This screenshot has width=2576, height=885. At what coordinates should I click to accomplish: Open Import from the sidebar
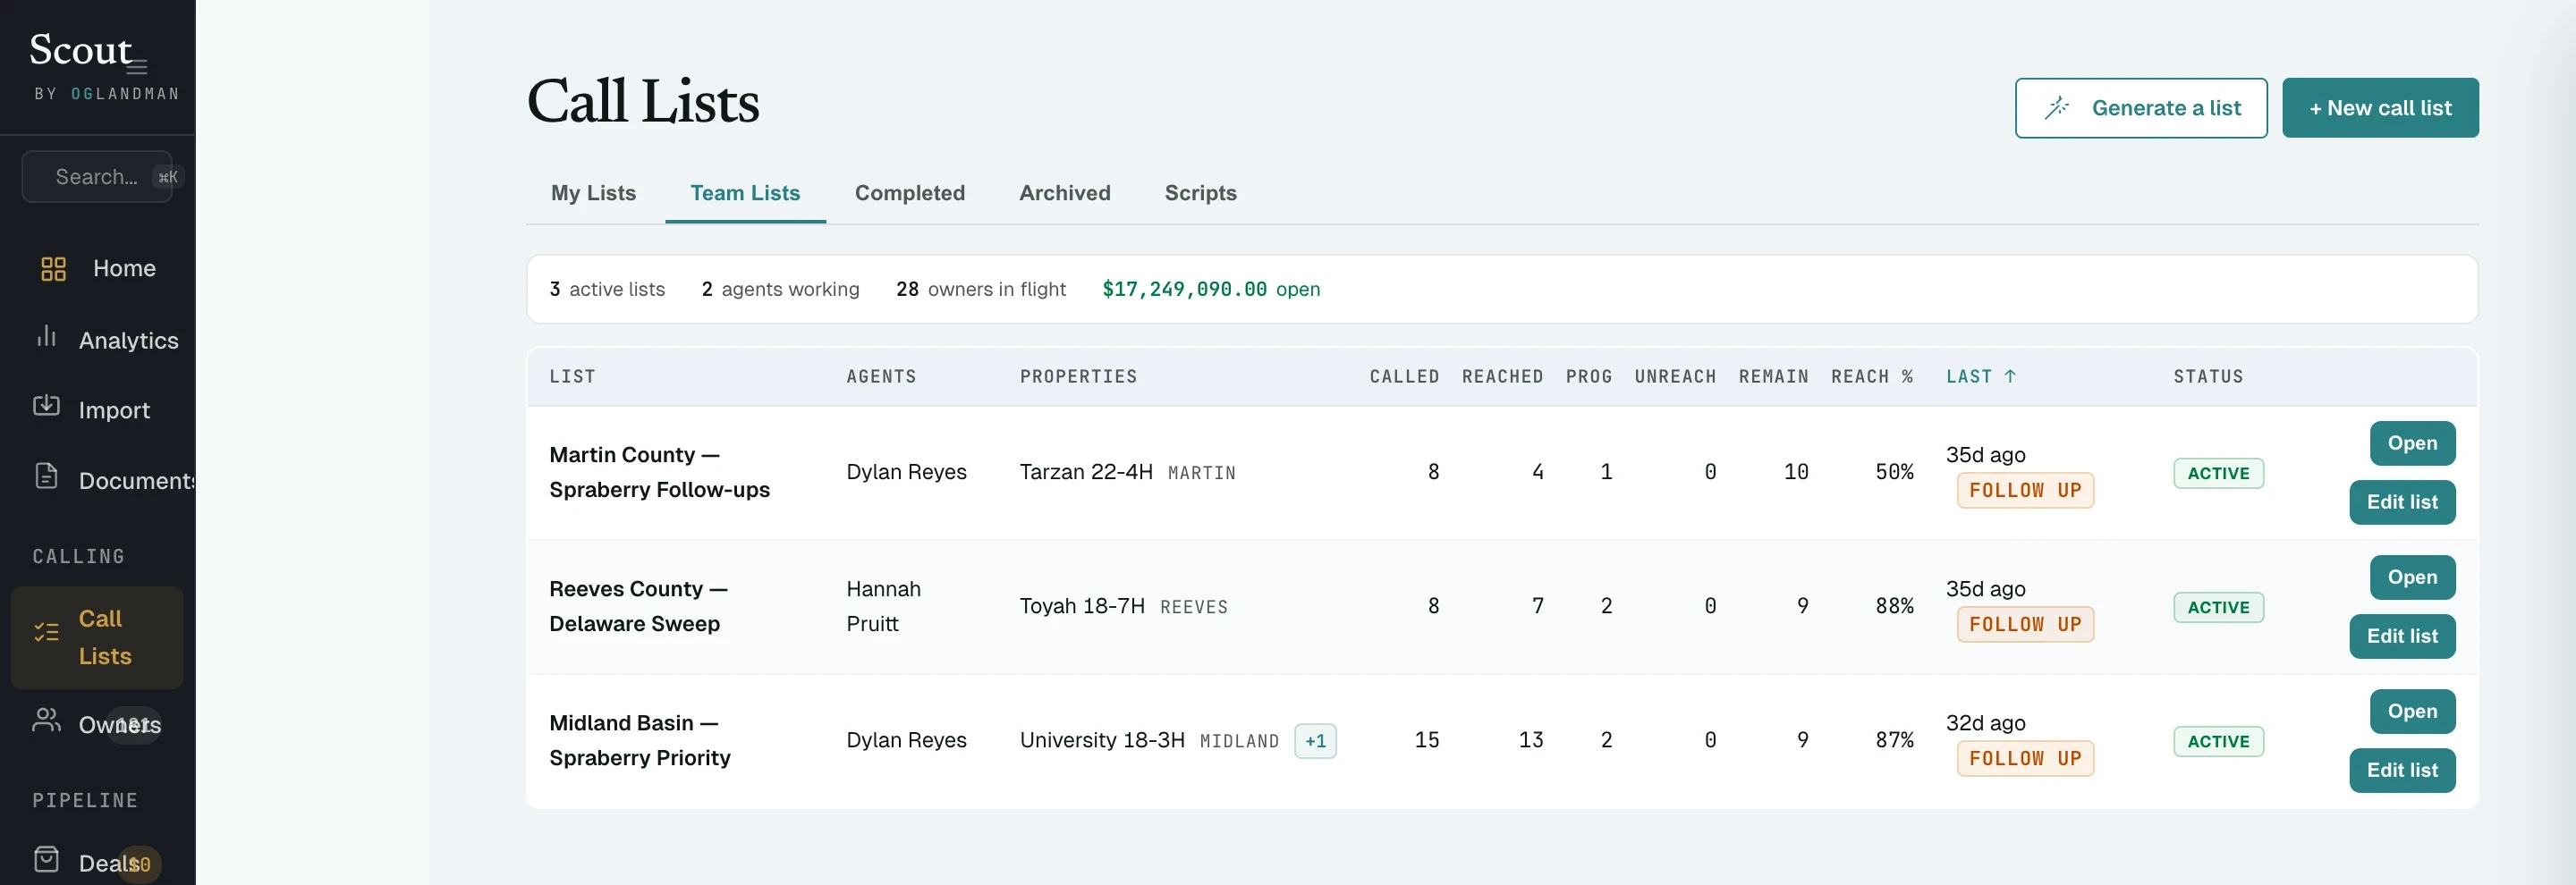(98, 409)
